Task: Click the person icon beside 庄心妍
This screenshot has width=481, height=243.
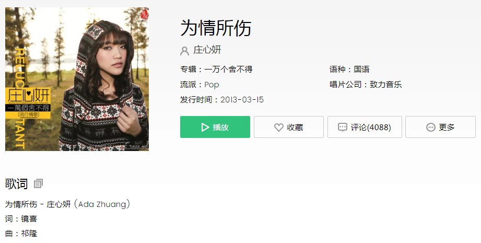Action: [x=184, y=51]
